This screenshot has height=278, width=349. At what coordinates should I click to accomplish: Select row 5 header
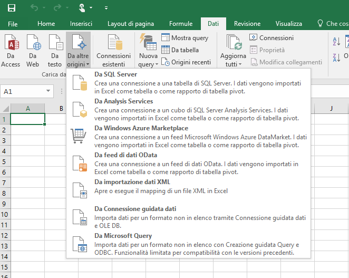(x=5, y=161)
